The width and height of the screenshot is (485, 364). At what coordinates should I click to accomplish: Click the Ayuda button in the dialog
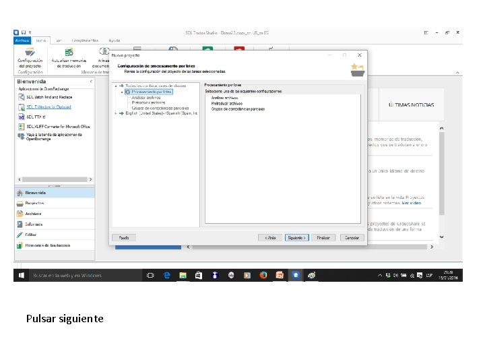click(124, 238)
